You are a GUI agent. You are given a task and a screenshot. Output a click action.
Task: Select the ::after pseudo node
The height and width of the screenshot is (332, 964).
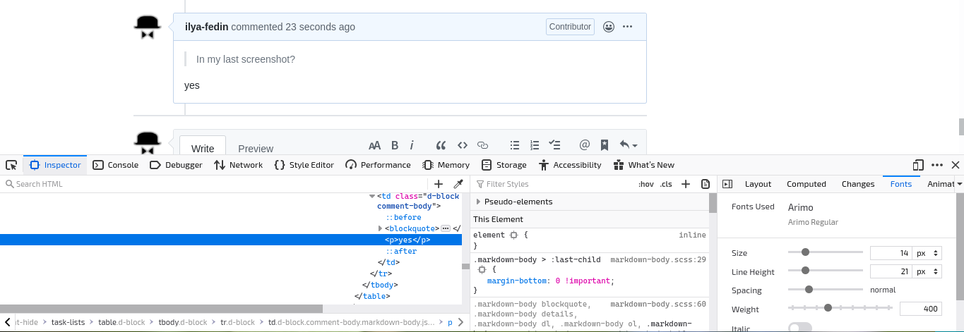pyautogui.click(x=401, y=251)
